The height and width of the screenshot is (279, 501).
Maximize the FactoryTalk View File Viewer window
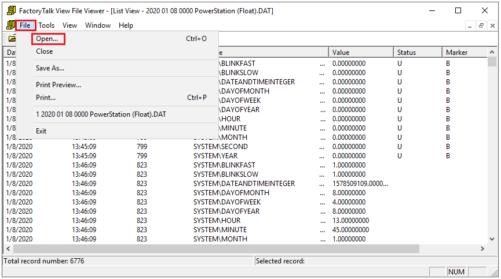coord(458,10)
